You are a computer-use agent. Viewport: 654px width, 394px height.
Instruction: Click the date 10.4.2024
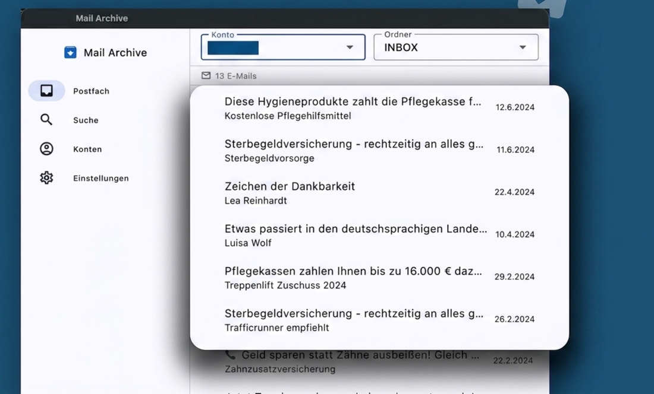click(x=515, y=234)
